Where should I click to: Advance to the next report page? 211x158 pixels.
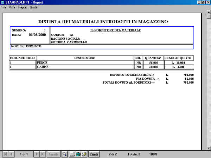click(x=37, y=154)
